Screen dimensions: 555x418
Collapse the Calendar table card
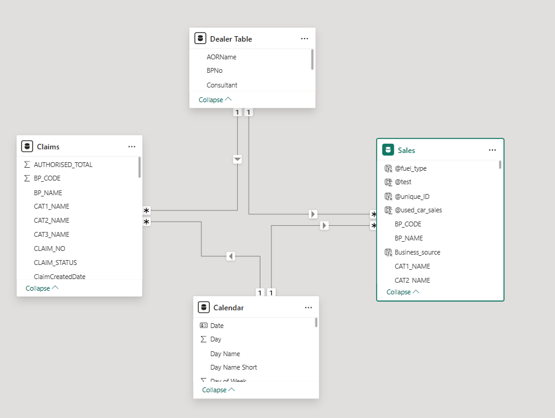(219, 390)
